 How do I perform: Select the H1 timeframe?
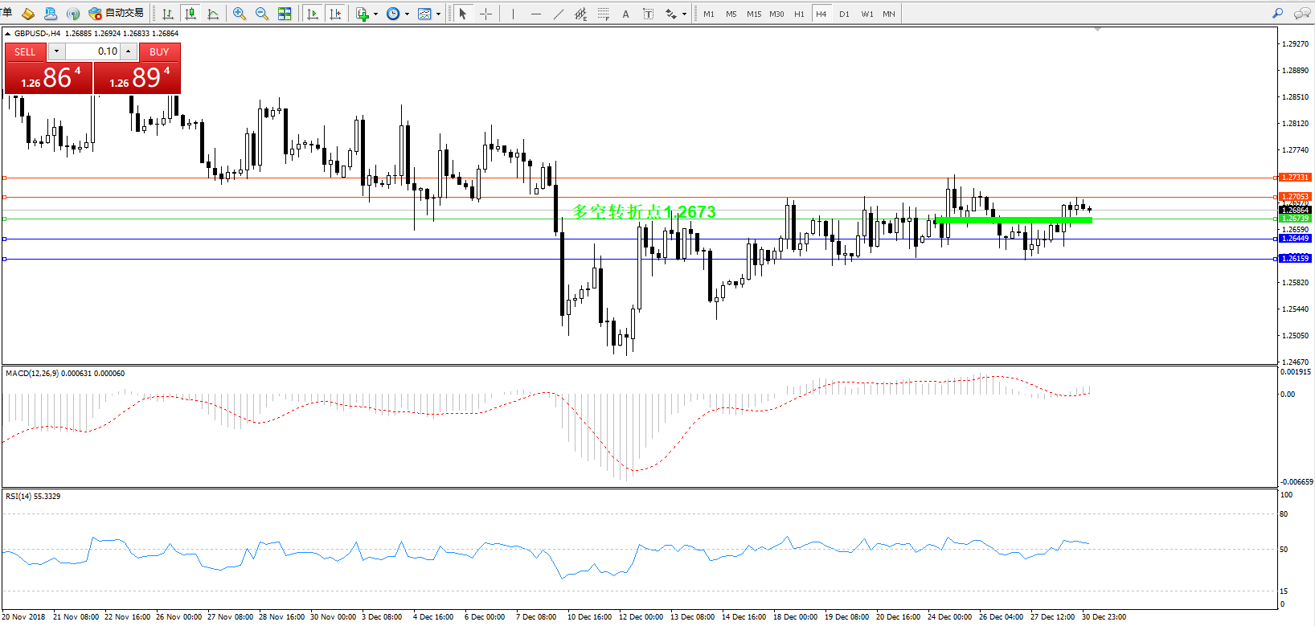[799, 14]
